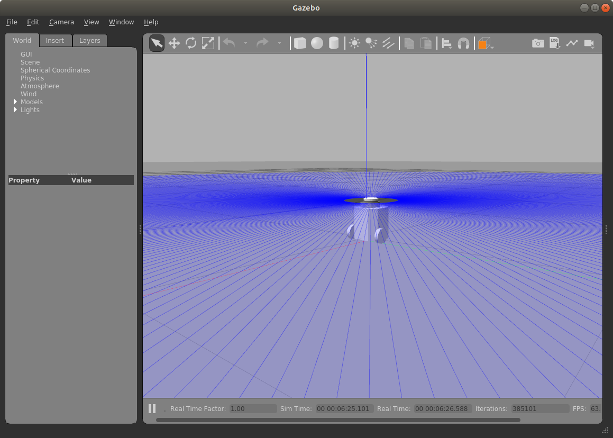Add a spot light
Image resolution: width=613 pixels, height=438 pixels.
pos(371,43)
